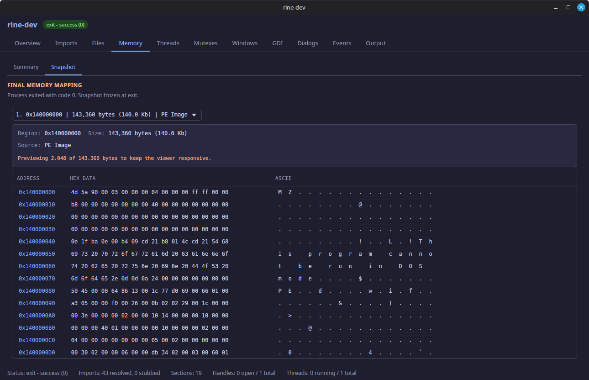589x380 pixels.
Task: Open the Threads tab
Action: point(168,43)
